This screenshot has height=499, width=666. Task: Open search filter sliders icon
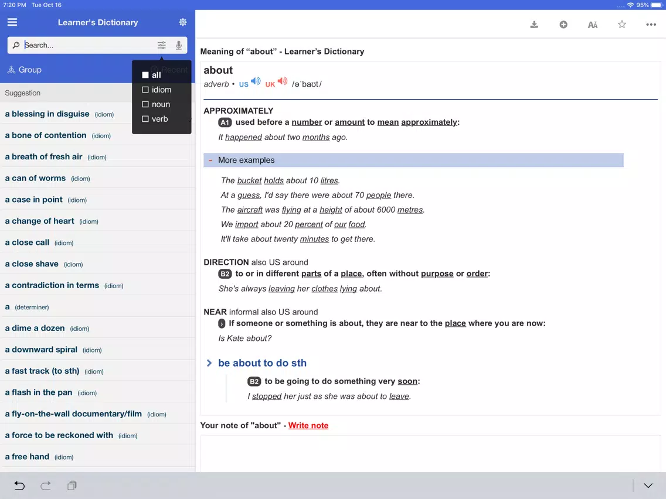(x=161, y=45)
